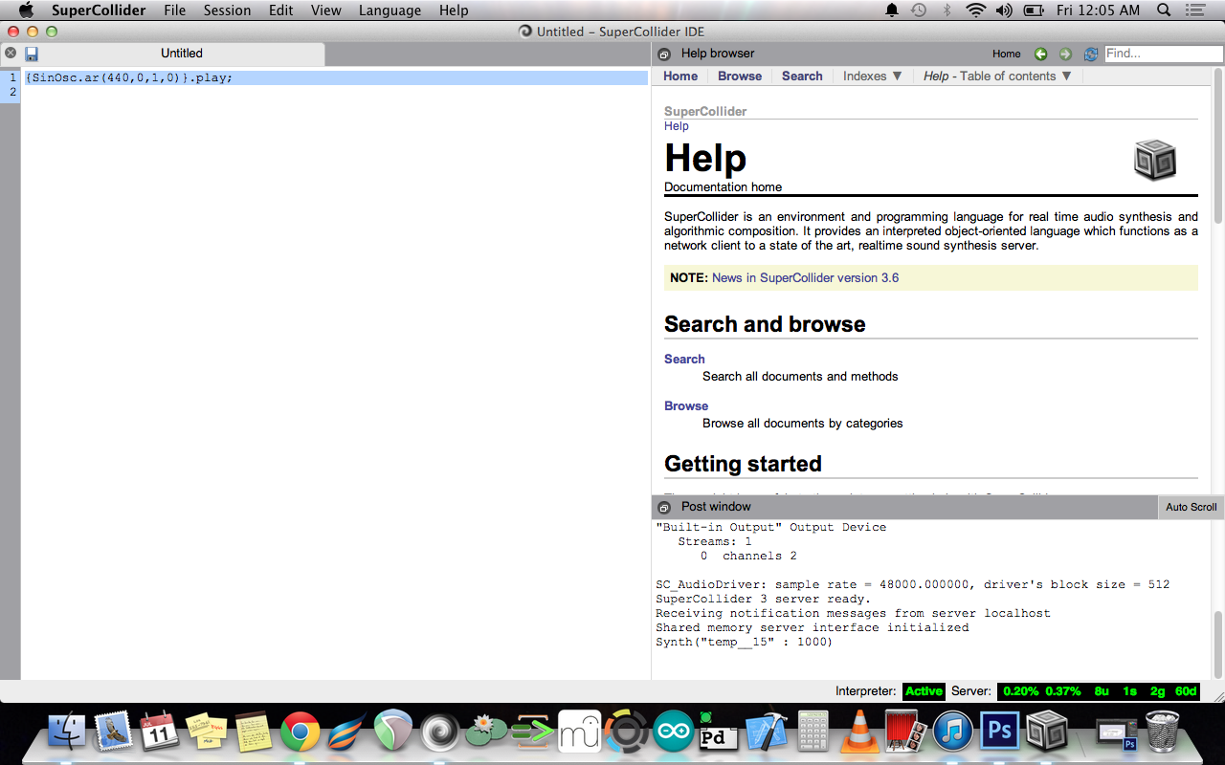Open Notification Center bell icon
The image size is (1225, 765).
(892, 11)
